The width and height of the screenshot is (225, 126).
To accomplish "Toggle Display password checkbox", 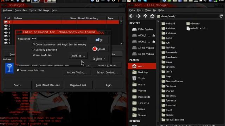I will [x=34, y=50].
